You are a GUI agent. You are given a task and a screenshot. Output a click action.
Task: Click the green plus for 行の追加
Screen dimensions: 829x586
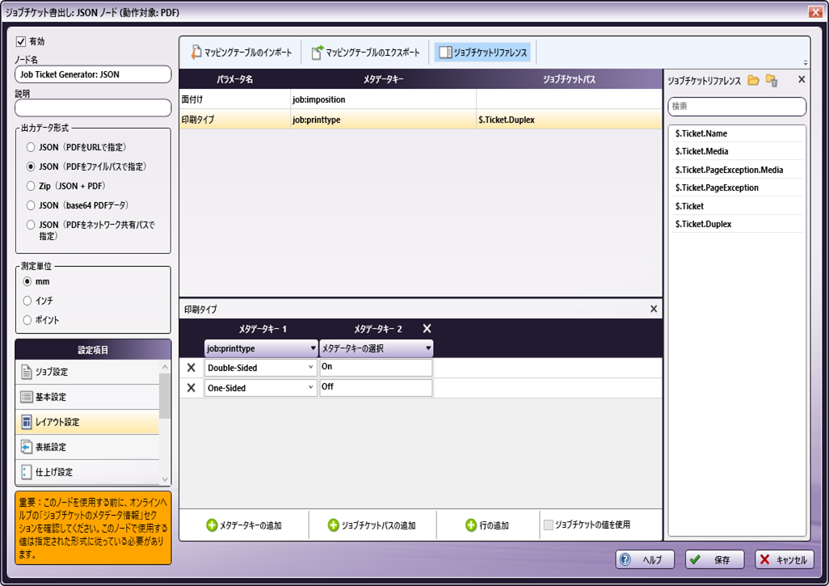click(470, 525)
